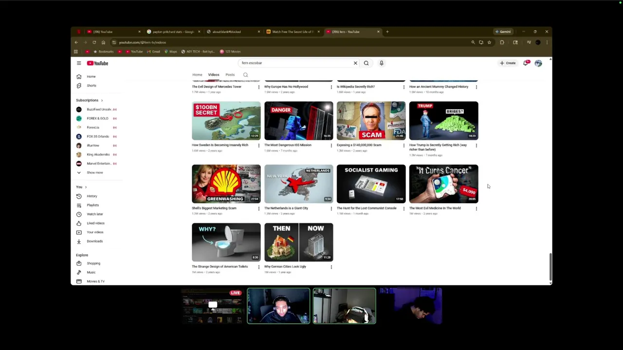Open Music under Explore
This screenshot has height=350, width=623.
(91, 272)
